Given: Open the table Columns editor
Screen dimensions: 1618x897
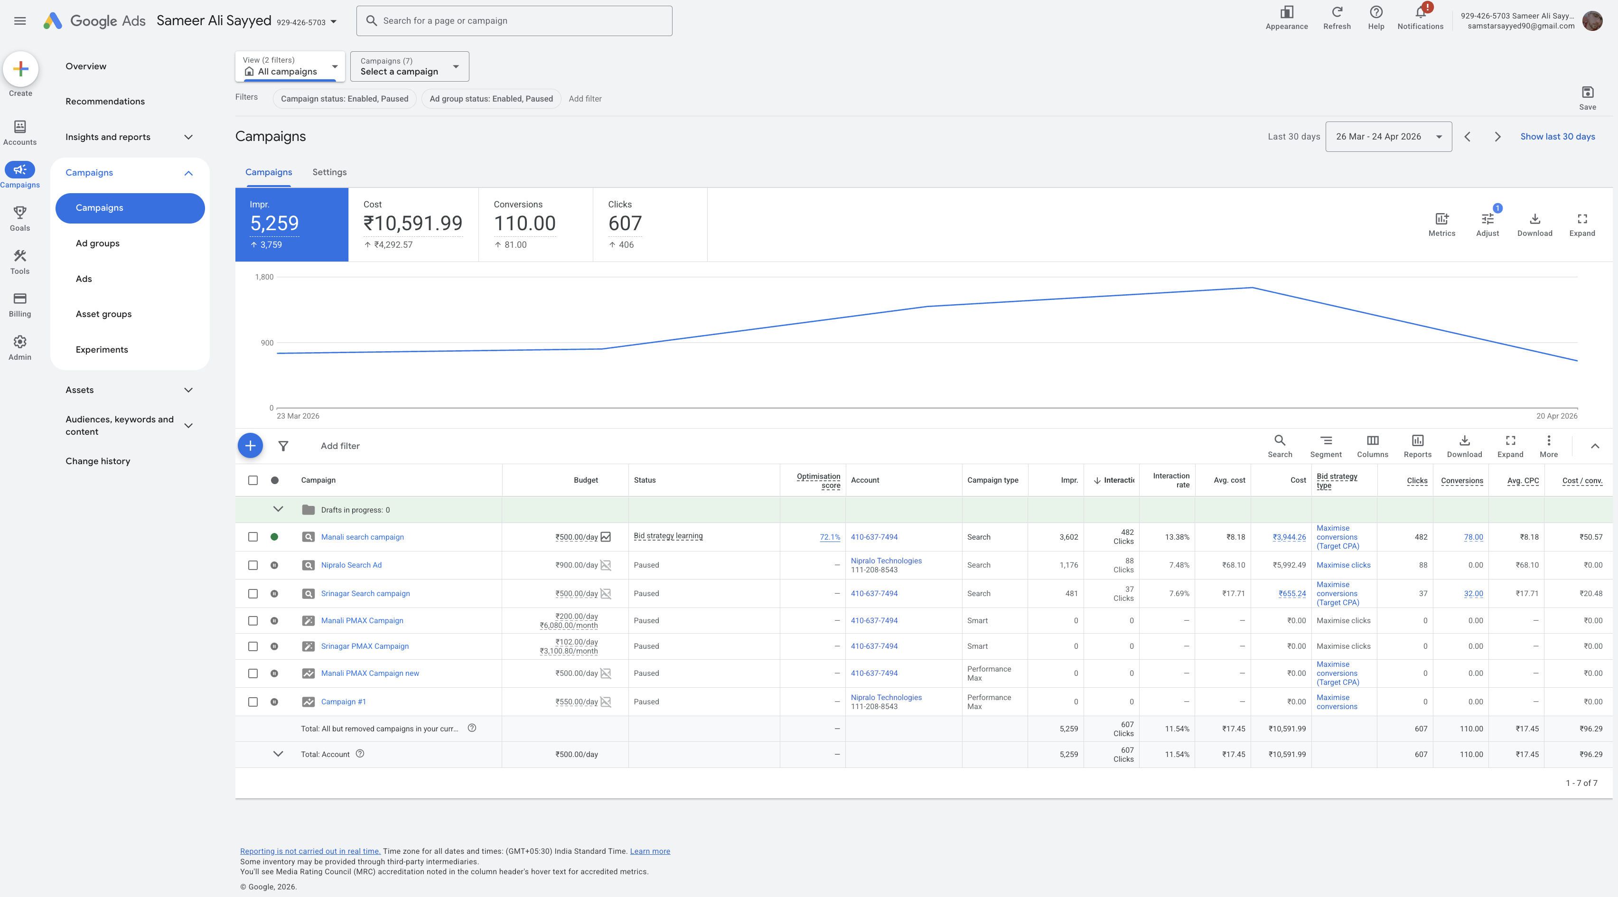Looking at the screenshot, I should (x=1373, y=446).
